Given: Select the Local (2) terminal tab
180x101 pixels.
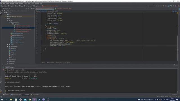Looking at the screenshot, I should 12,67.
